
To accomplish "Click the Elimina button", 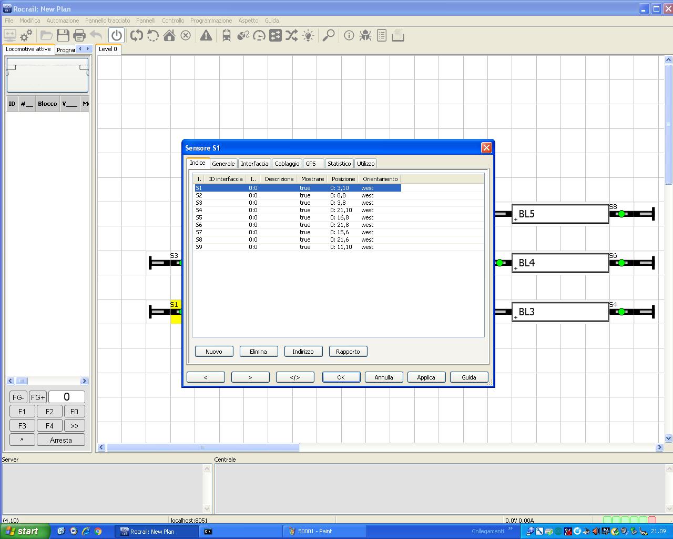I will tap(258, 352).
